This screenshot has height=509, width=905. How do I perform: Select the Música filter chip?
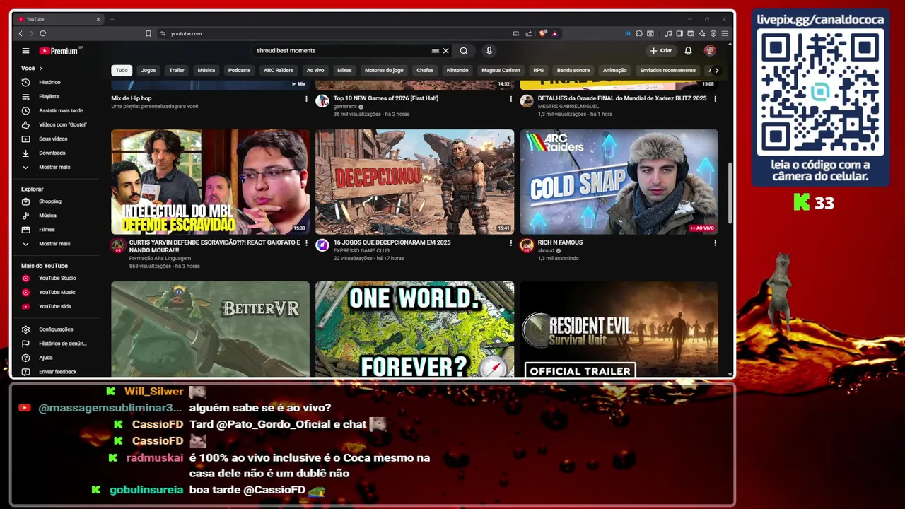click(x=206, y=71)
